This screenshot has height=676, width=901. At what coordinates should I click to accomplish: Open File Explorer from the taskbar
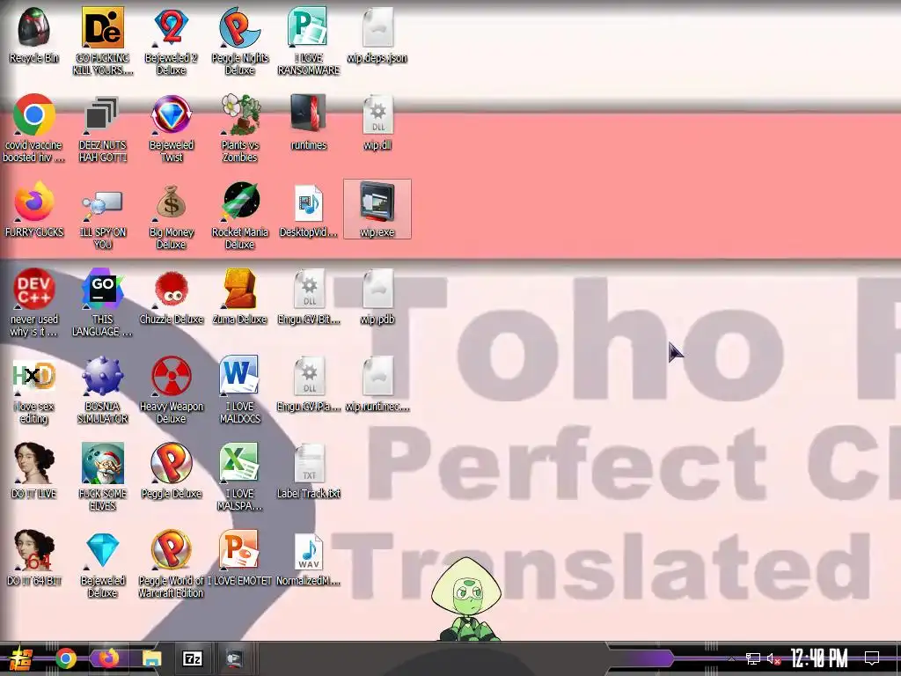point(151,658)
